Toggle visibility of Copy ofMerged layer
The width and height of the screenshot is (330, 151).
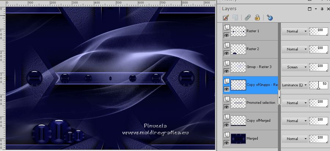click(227, 125)
